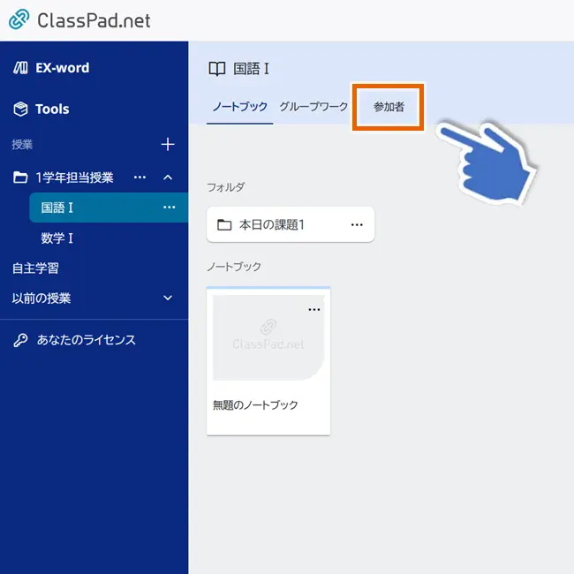
Task: Add a new class with plus icon
Action: click(x=168, y=144)
